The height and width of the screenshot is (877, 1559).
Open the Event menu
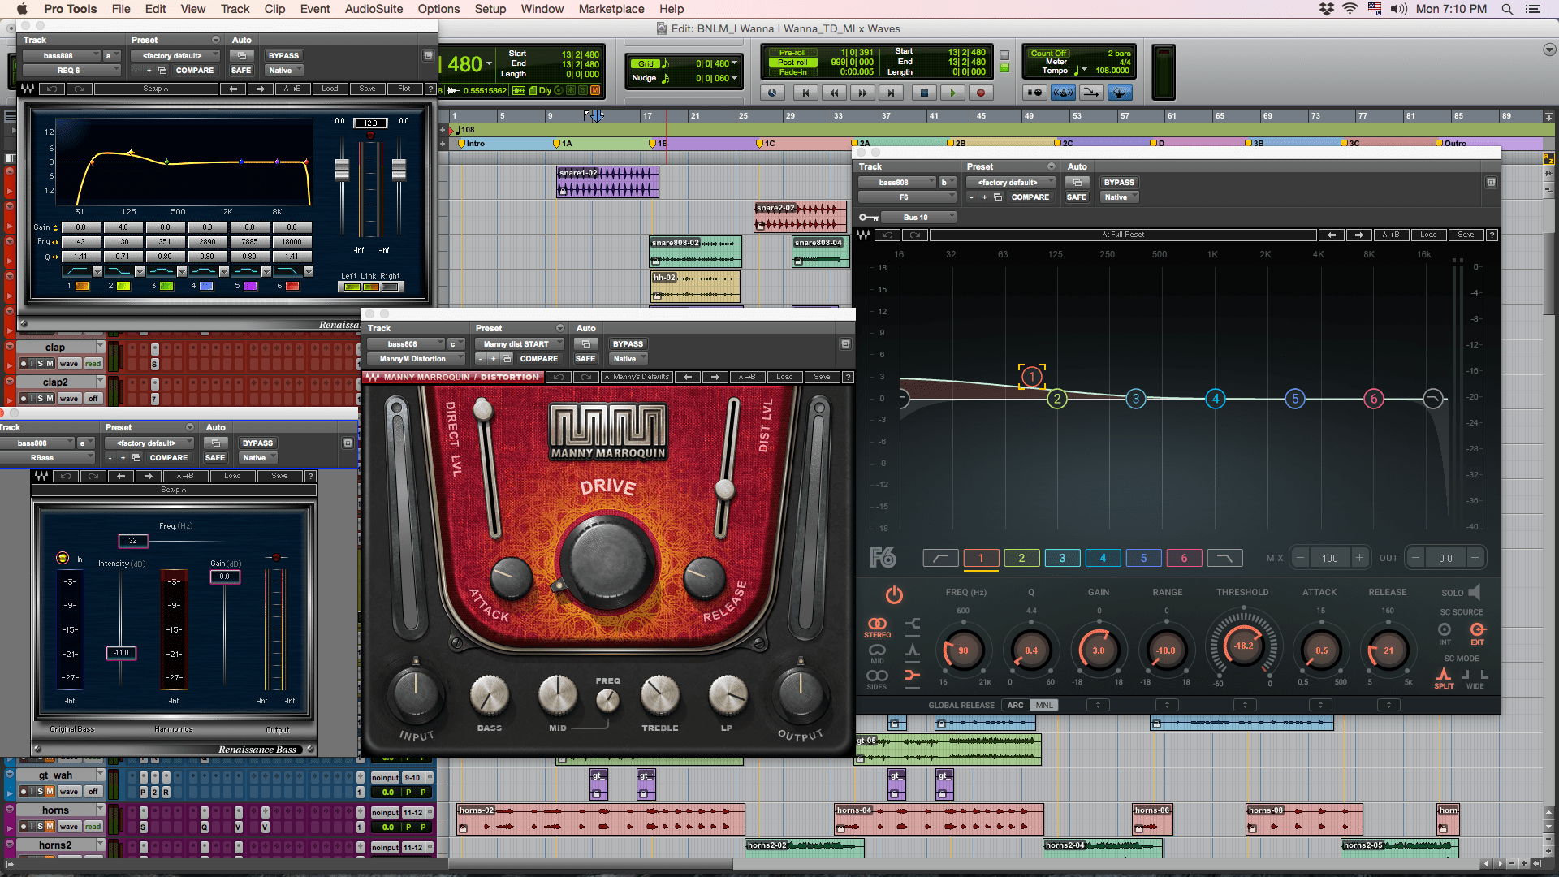[x=315, y=9]
